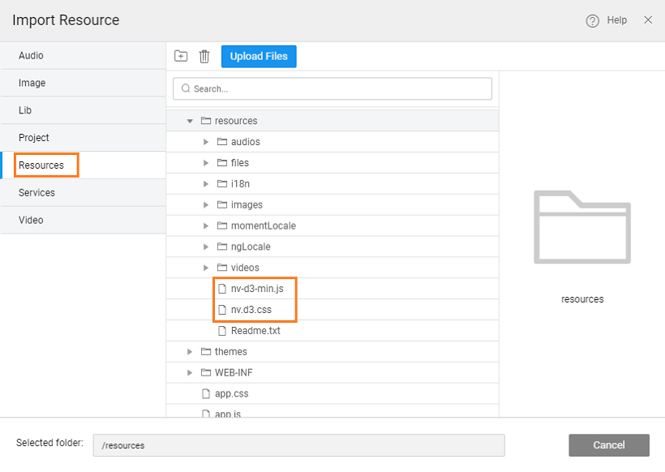Click the trash delete icon
Image resolution: width=665 pixels, height=472 pixels.
(204, 56)
